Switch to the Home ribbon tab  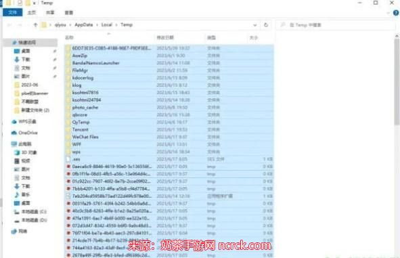32,12
